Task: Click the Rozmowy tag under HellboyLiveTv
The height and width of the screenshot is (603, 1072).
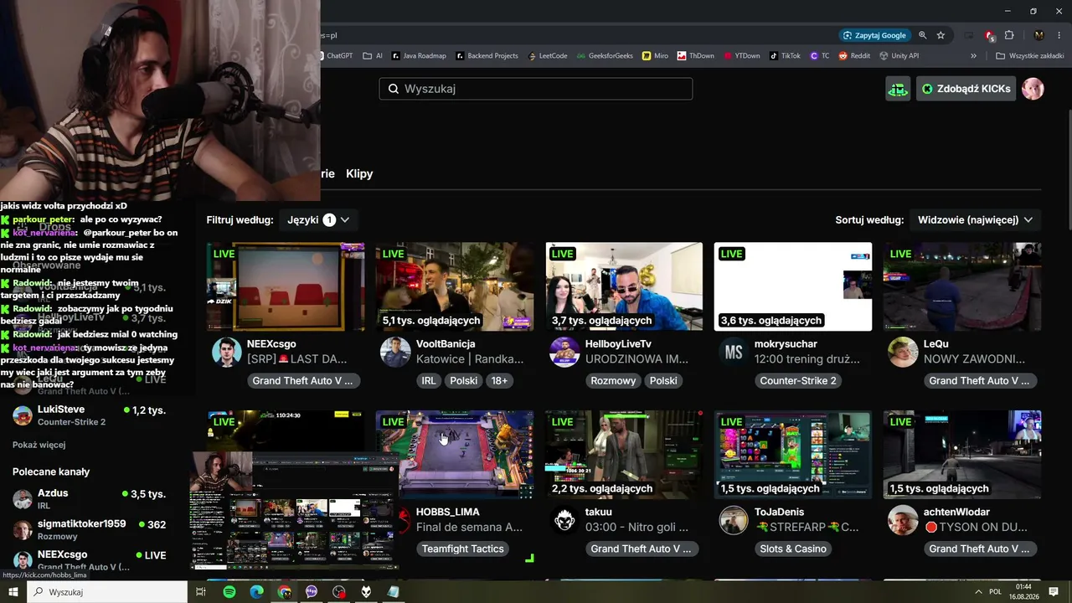Action: [x=611, y=380]
